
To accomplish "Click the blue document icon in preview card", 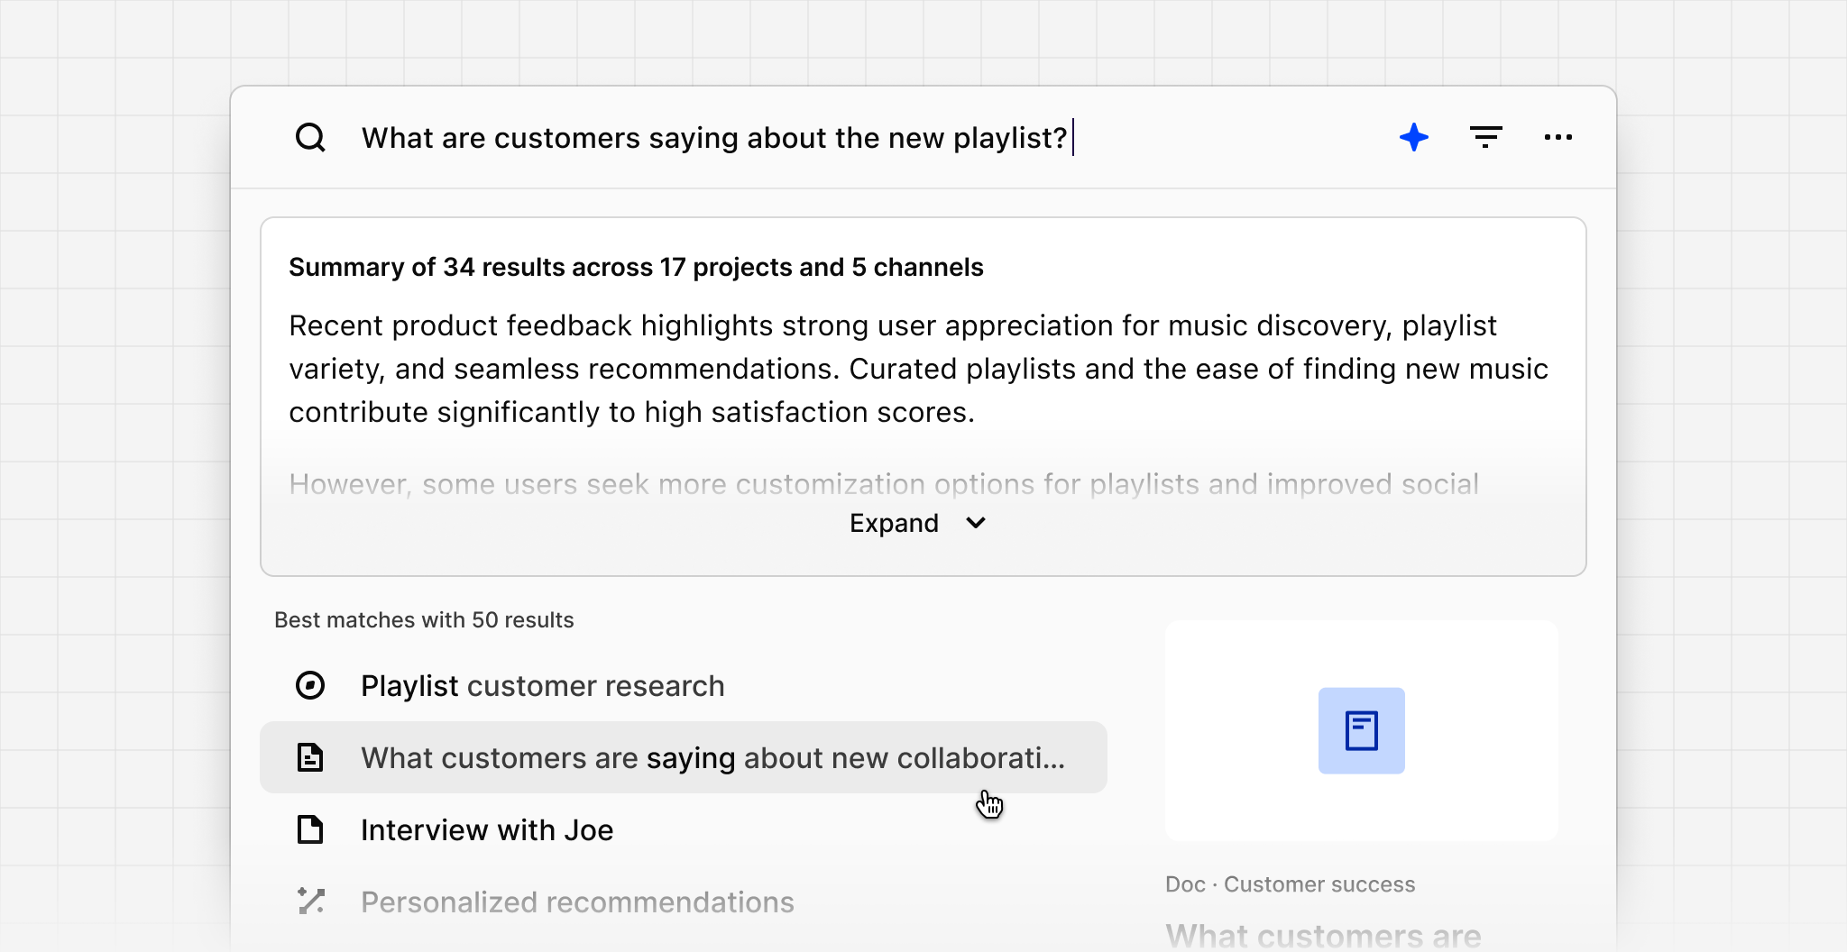I will (1362, 730).
